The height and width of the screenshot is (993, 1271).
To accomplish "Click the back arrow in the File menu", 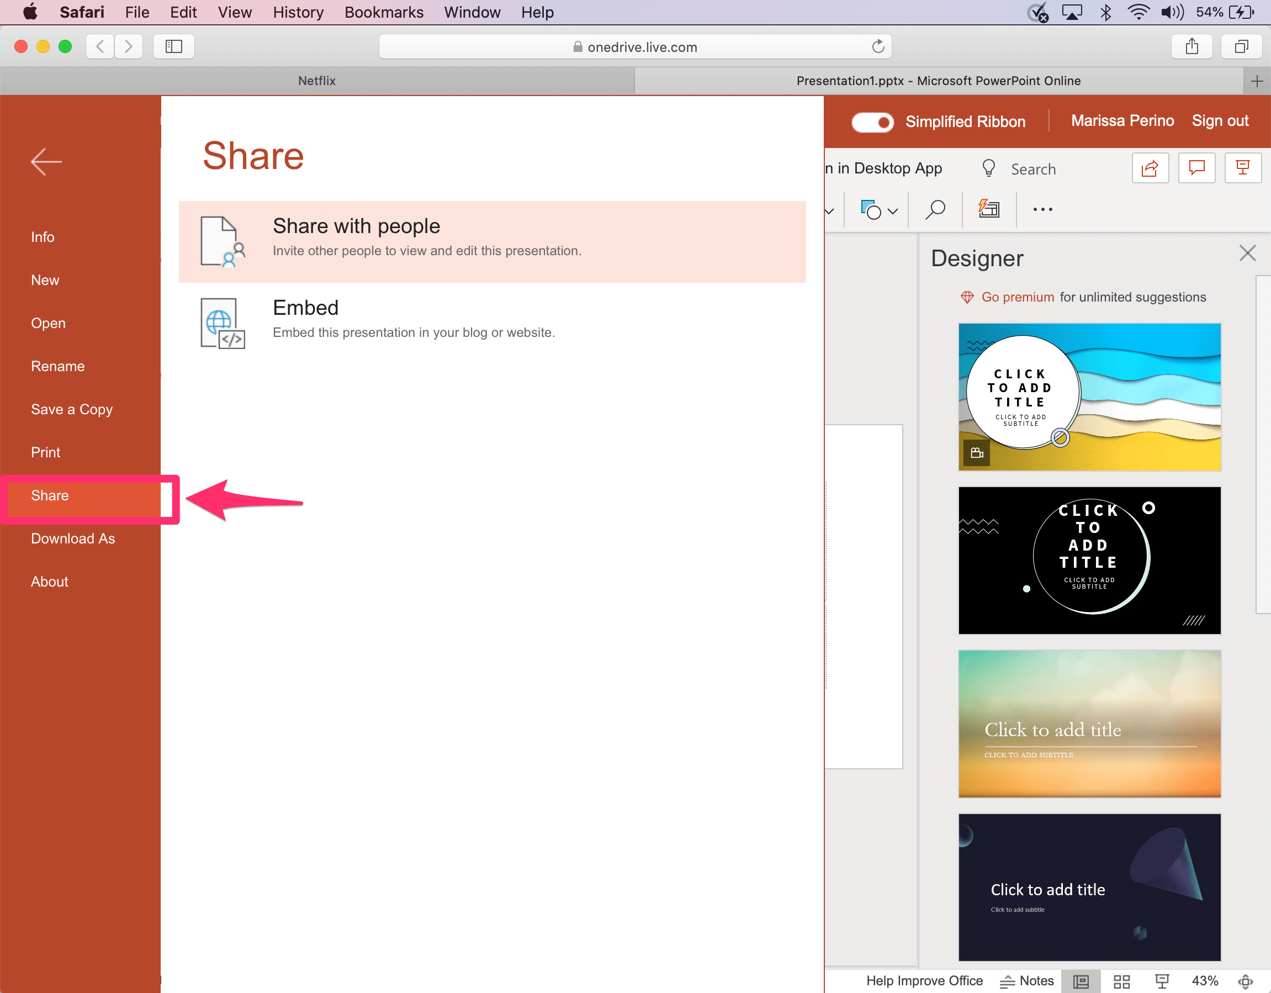I will (x=46, y=162).
